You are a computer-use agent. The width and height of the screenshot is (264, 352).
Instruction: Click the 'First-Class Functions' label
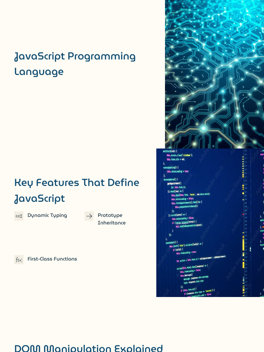(52, 259)
